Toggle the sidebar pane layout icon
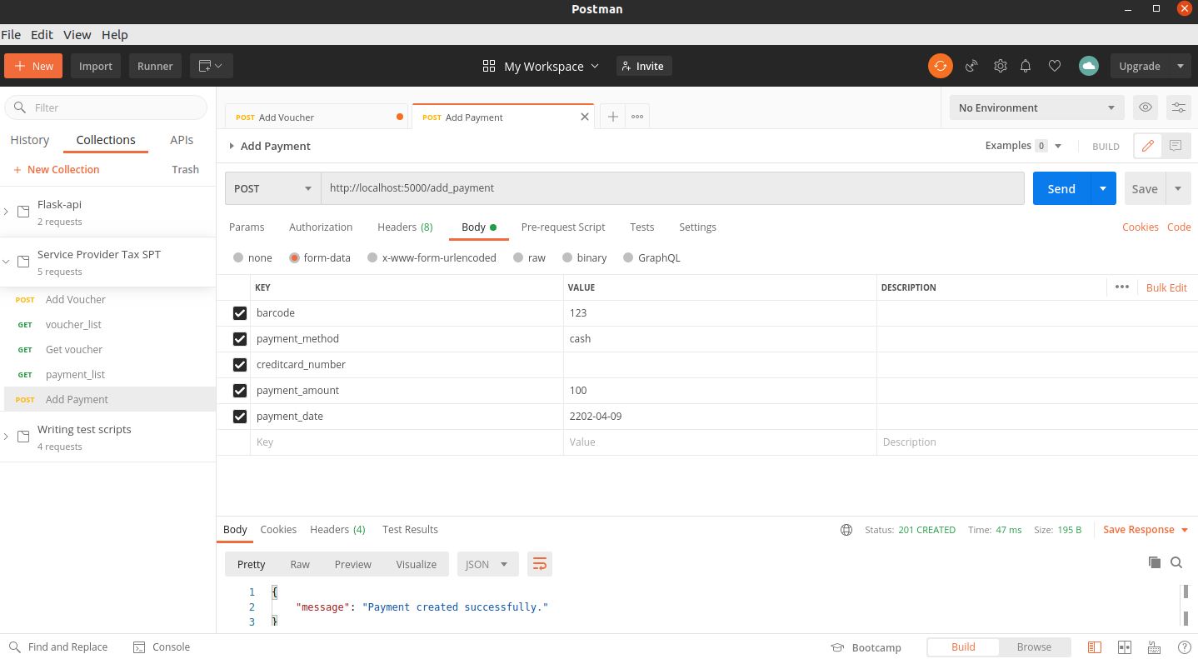 coord(1095,647)
